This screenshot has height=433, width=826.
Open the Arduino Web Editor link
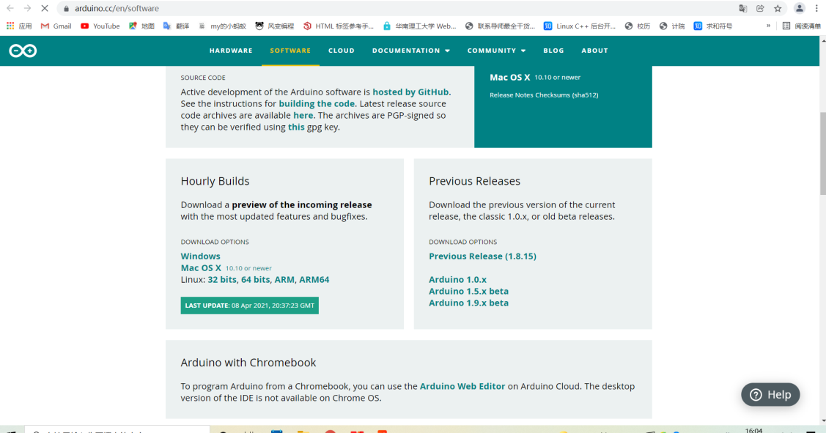(462, 386)
